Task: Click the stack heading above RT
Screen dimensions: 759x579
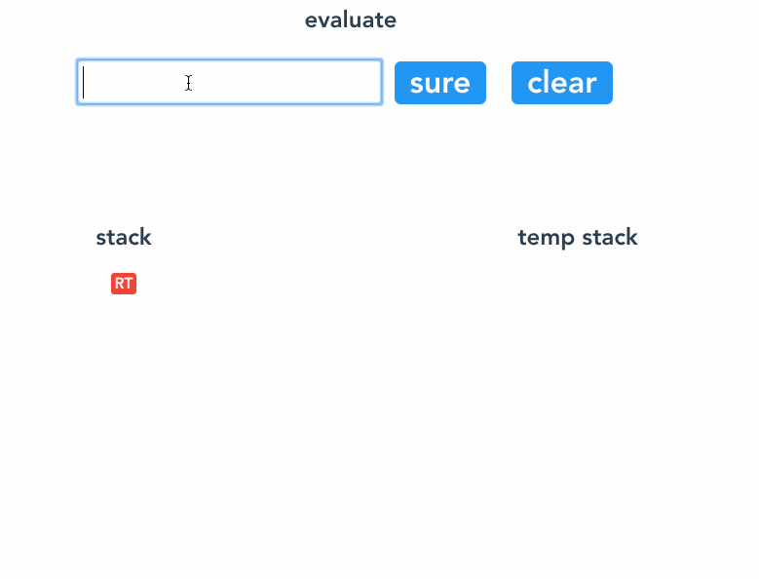Action: point(124,237)
